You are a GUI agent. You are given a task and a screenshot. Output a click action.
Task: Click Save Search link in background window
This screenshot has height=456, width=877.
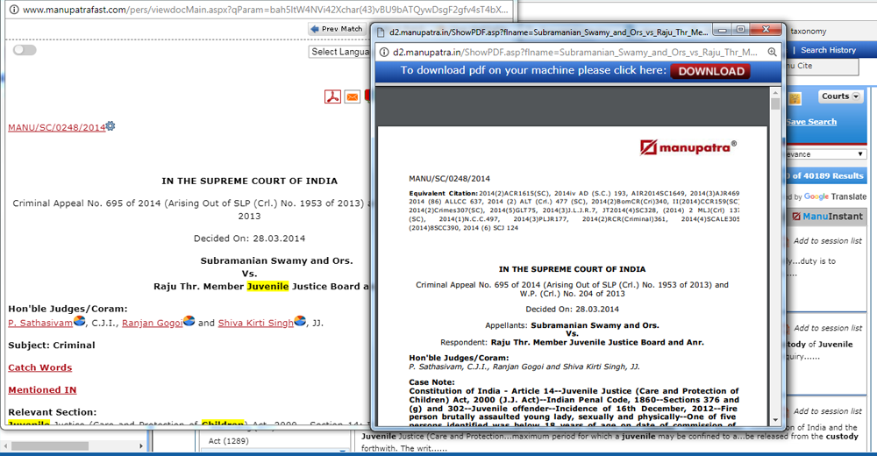tap(811, 121)
